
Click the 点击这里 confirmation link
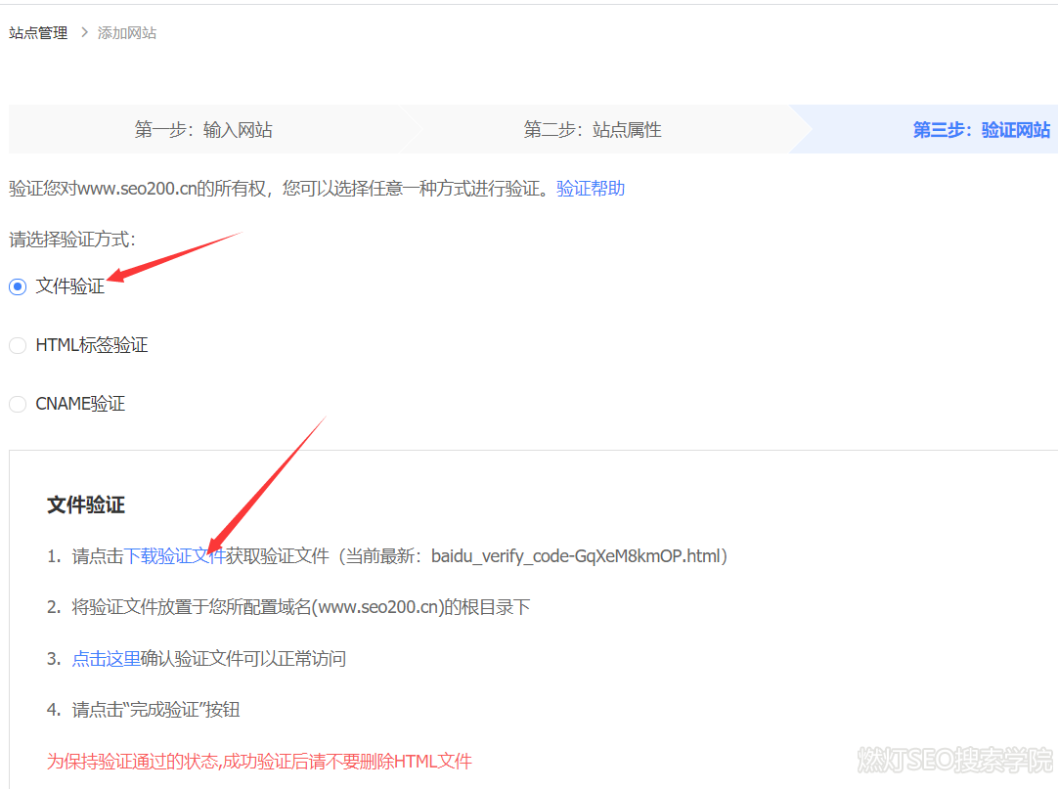(106, 659)
